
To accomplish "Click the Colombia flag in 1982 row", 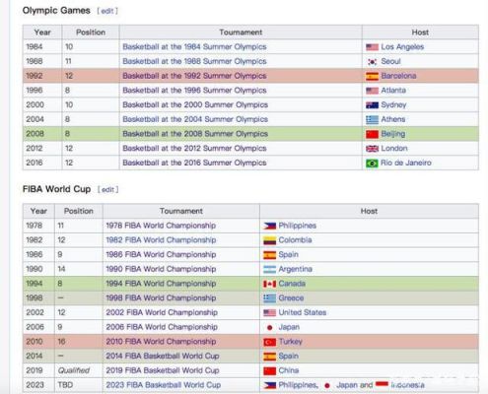I will pos(269,240).
